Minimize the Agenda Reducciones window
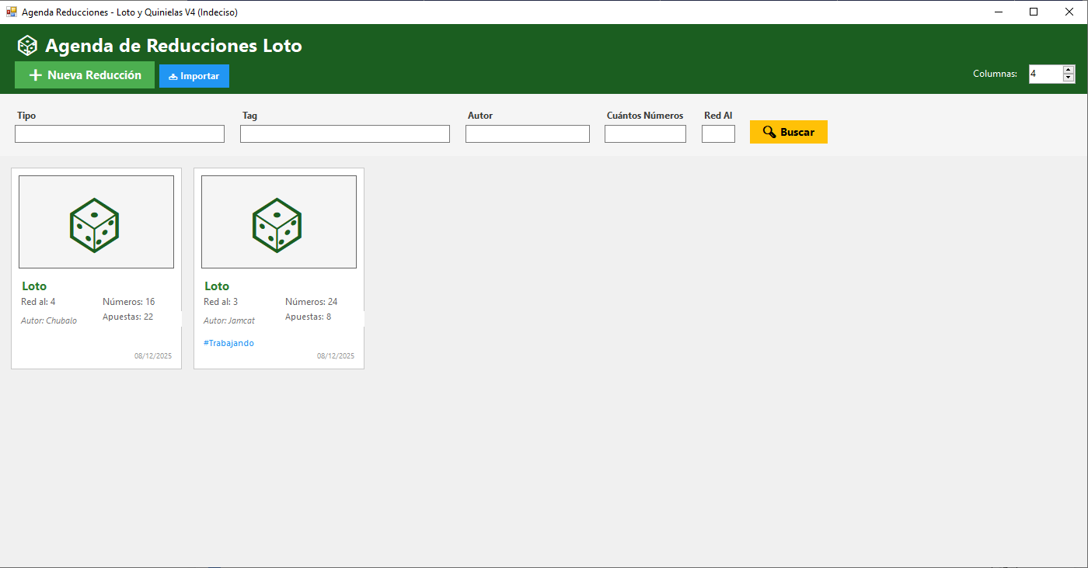Screen dimensions: 1088x568 998,12
